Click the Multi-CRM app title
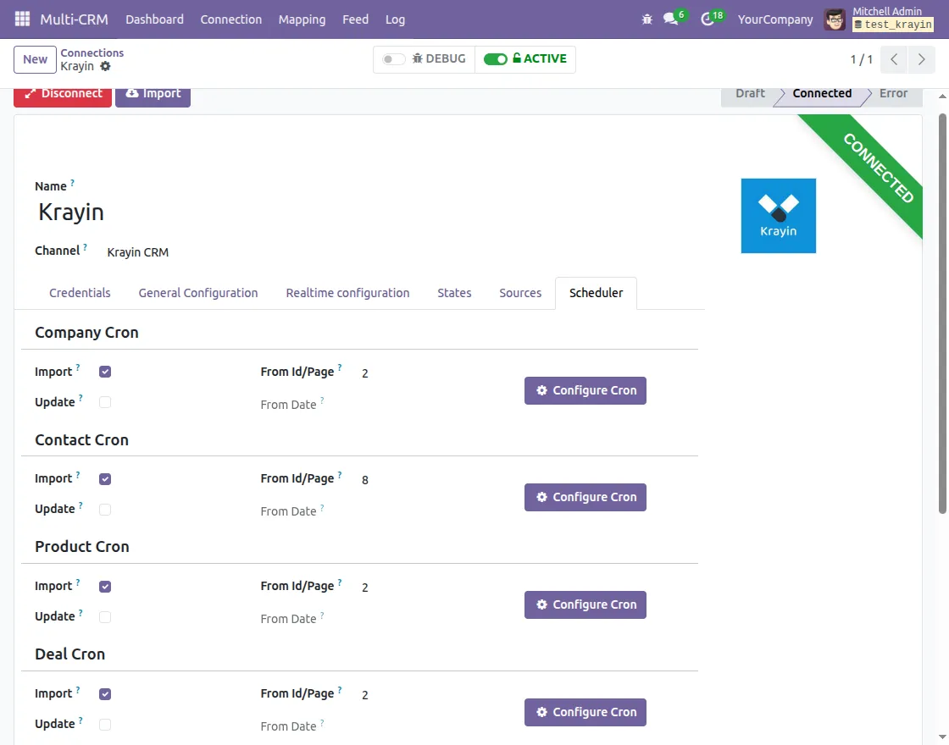949x745 pixels. click(x=74, y=19)
